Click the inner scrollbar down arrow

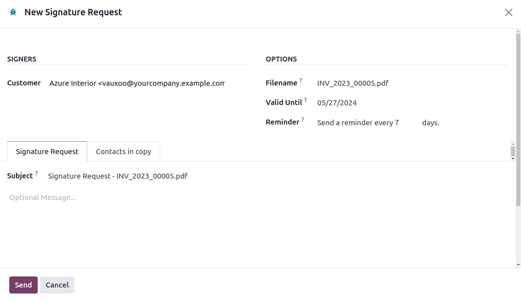point(513,159)
